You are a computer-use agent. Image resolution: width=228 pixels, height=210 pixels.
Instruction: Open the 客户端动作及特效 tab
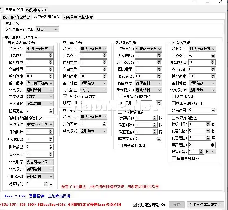click(16, 17)
